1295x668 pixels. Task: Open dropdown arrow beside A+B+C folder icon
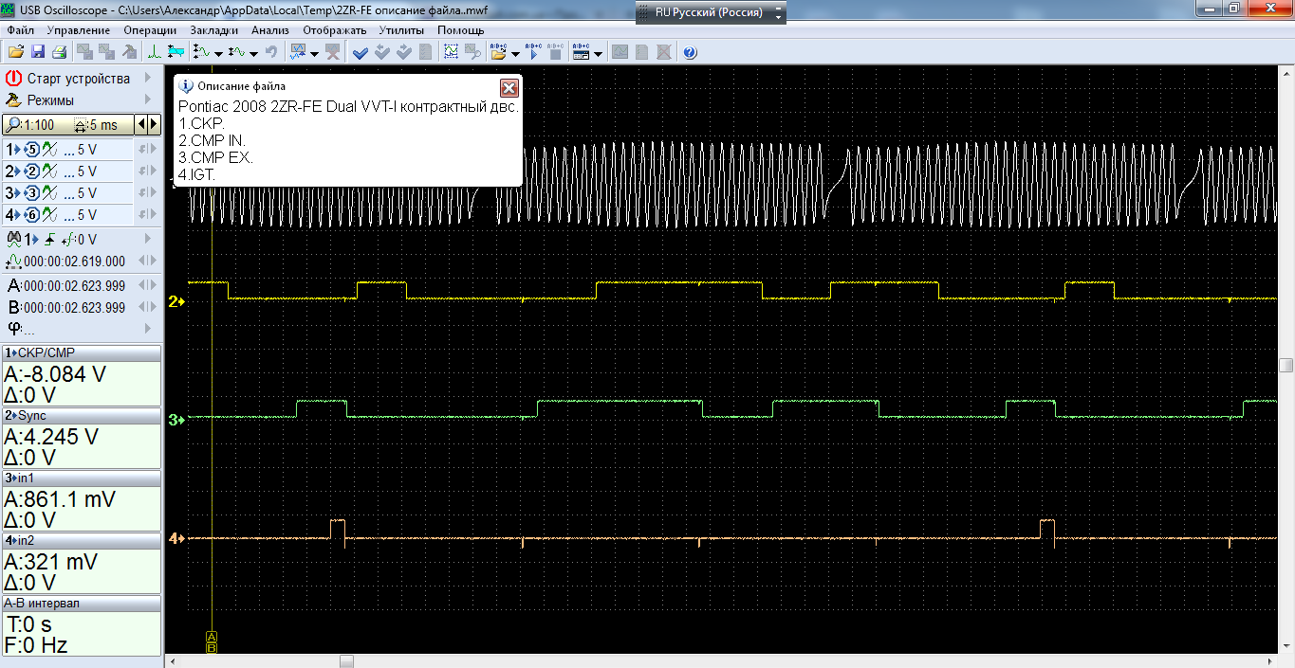[515, 53]
